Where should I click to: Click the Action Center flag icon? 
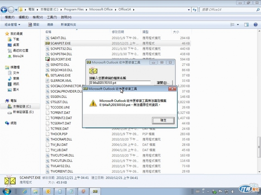(220, 192)
